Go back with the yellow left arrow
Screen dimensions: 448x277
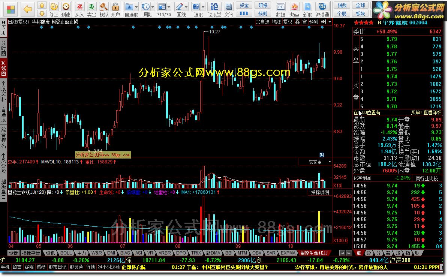coord(27,9)
